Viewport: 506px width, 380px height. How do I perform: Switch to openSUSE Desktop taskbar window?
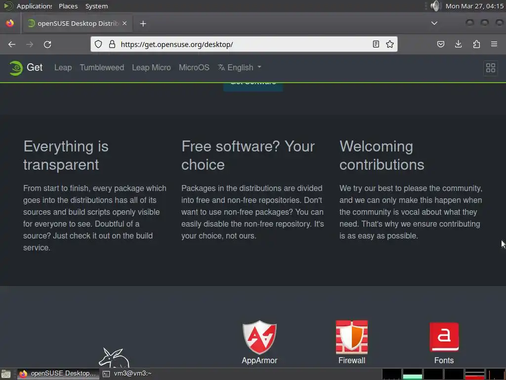[58, 374]
